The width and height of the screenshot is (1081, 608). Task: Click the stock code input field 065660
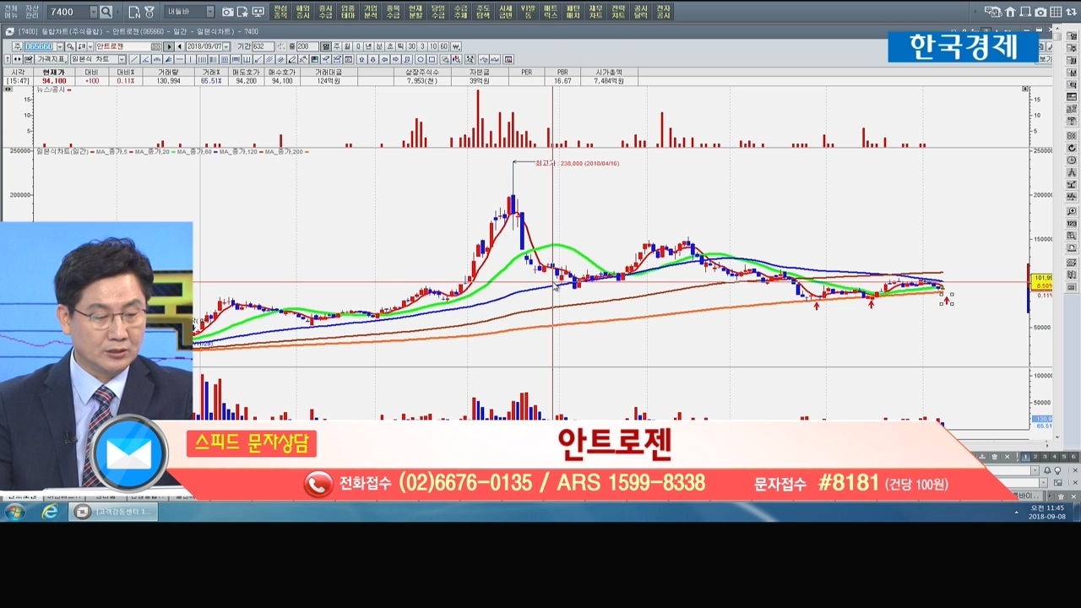click(39, 46)
